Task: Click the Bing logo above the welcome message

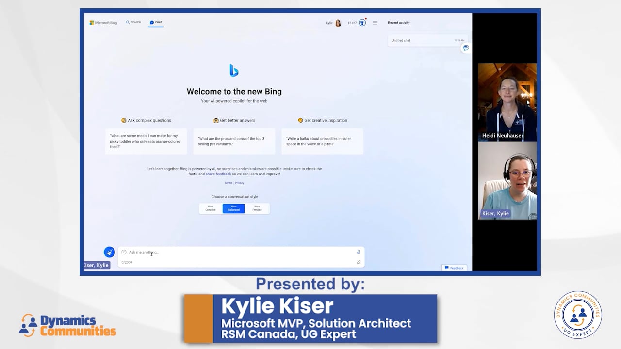Action: click(x=234, y=70)
